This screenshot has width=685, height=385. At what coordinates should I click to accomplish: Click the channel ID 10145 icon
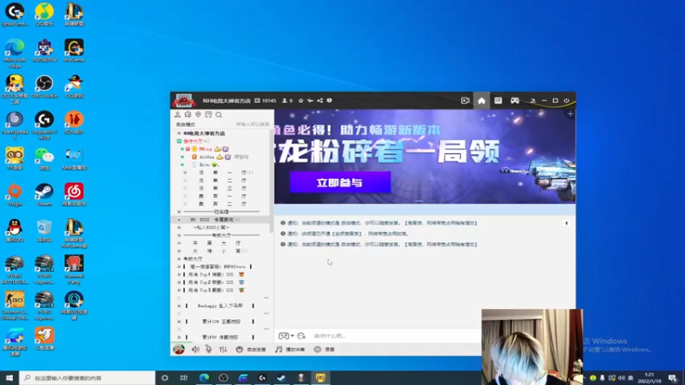click(258, 100)
